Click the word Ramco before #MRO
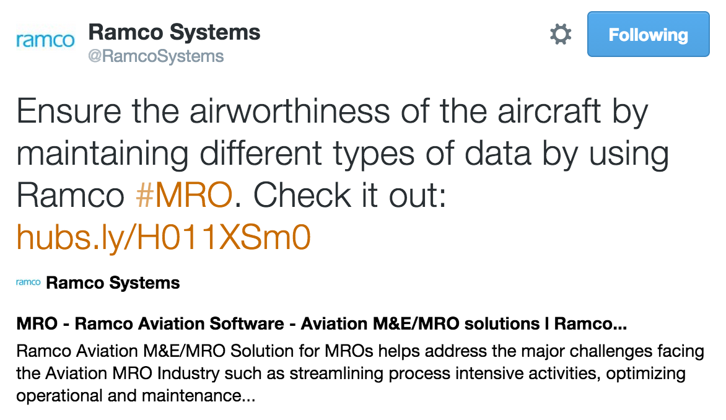This screenshot has height=420, width=726. point(70,196)
